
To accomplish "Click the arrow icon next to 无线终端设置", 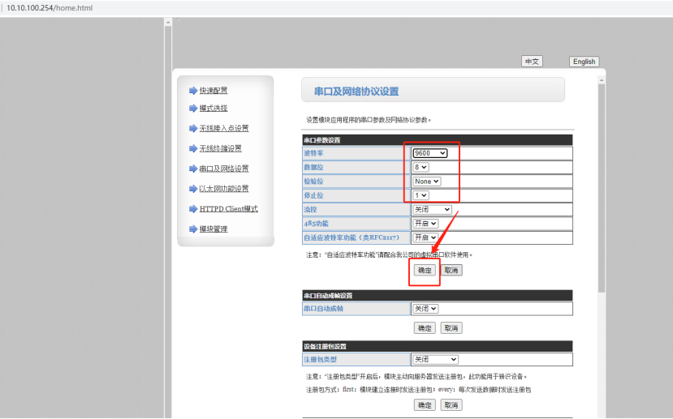I will point(193,149).
